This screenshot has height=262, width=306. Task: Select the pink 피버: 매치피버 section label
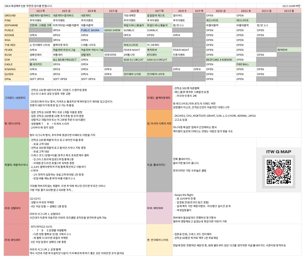[x=159, y=208]
